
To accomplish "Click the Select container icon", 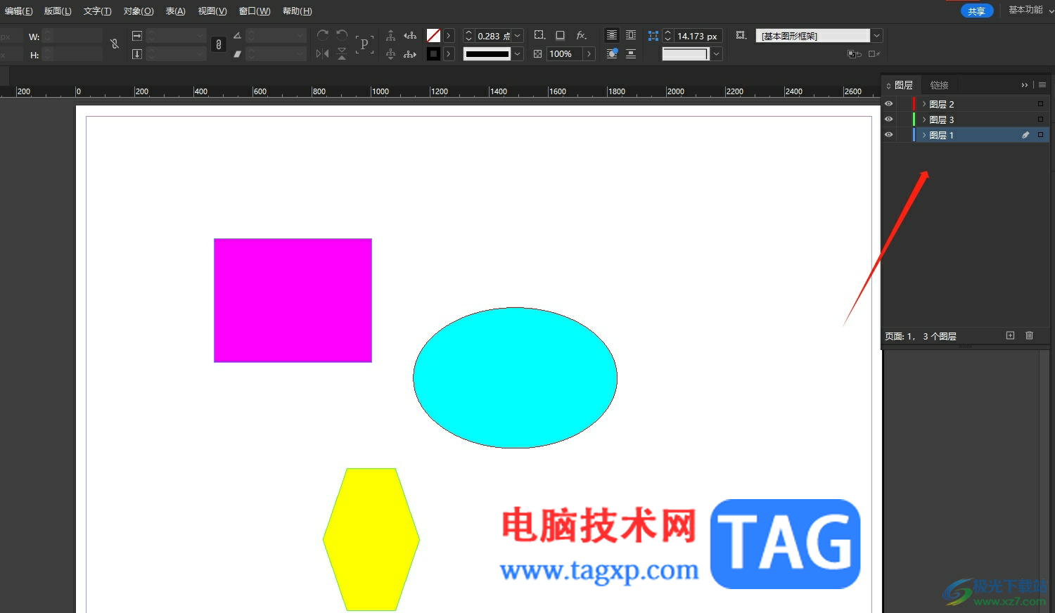I will pyautogui.click(x=391, y=35).
